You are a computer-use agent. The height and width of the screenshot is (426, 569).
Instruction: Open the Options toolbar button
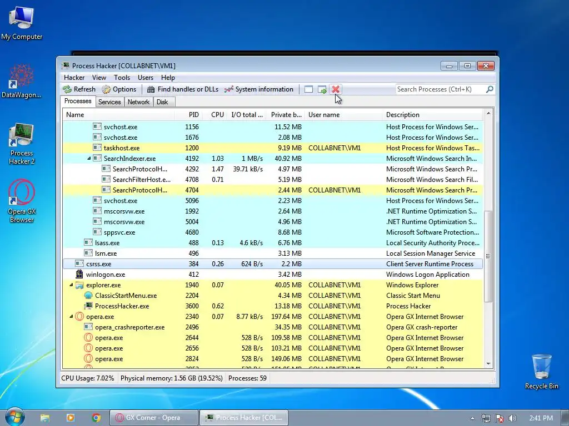119,89
